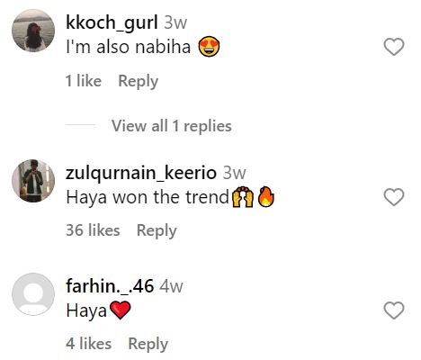View the 36 likes list

(93, 230)
